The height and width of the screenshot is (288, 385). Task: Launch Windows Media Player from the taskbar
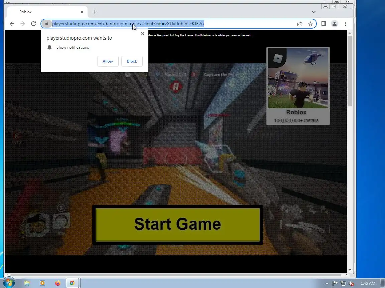pos(42,283)
